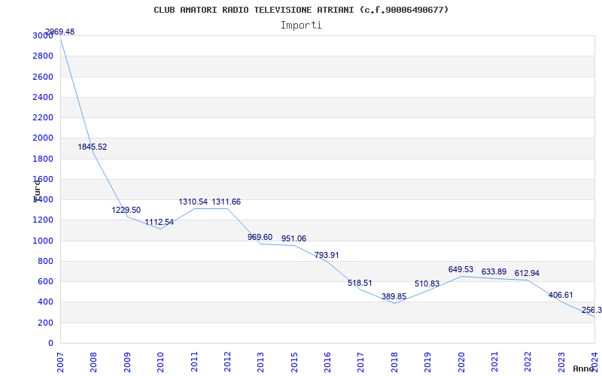
Task: Click the x-axis year 2010
Action: (160, 362)
